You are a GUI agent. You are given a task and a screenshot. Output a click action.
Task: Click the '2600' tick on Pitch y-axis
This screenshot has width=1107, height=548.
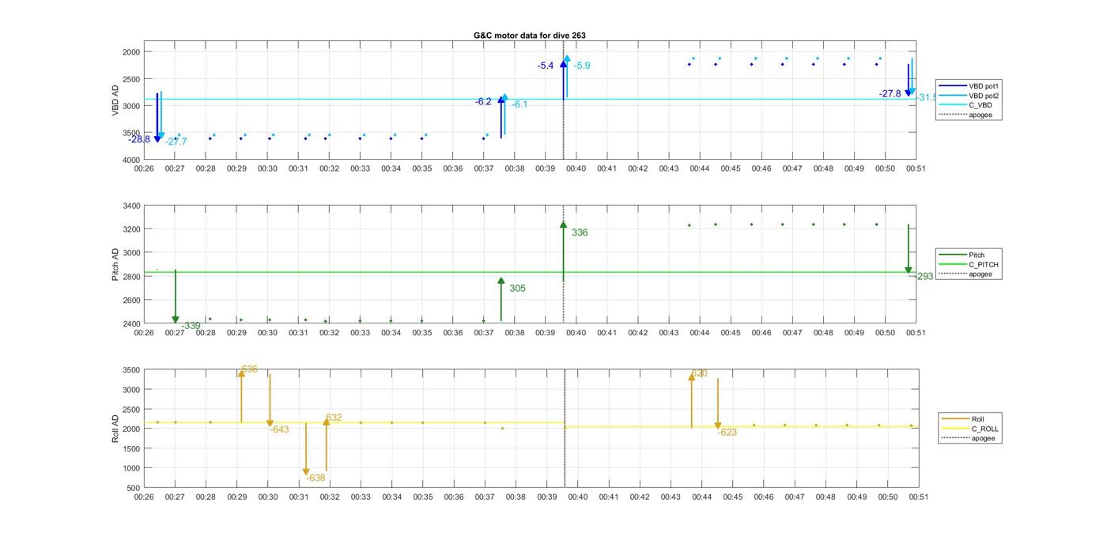coord(131,301)
